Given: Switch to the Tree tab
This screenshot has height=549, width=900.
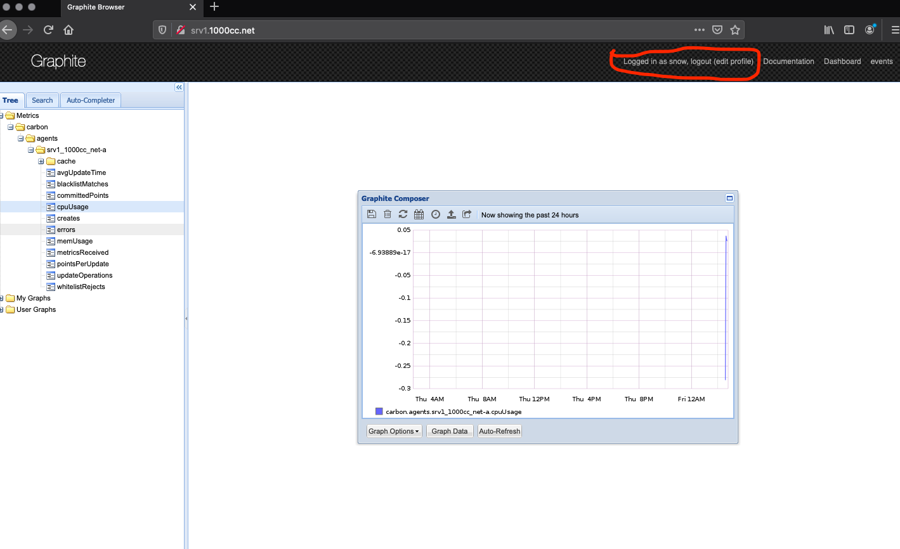Looking at the screenshot, I should pyautogui.click(x=11, y=100).
